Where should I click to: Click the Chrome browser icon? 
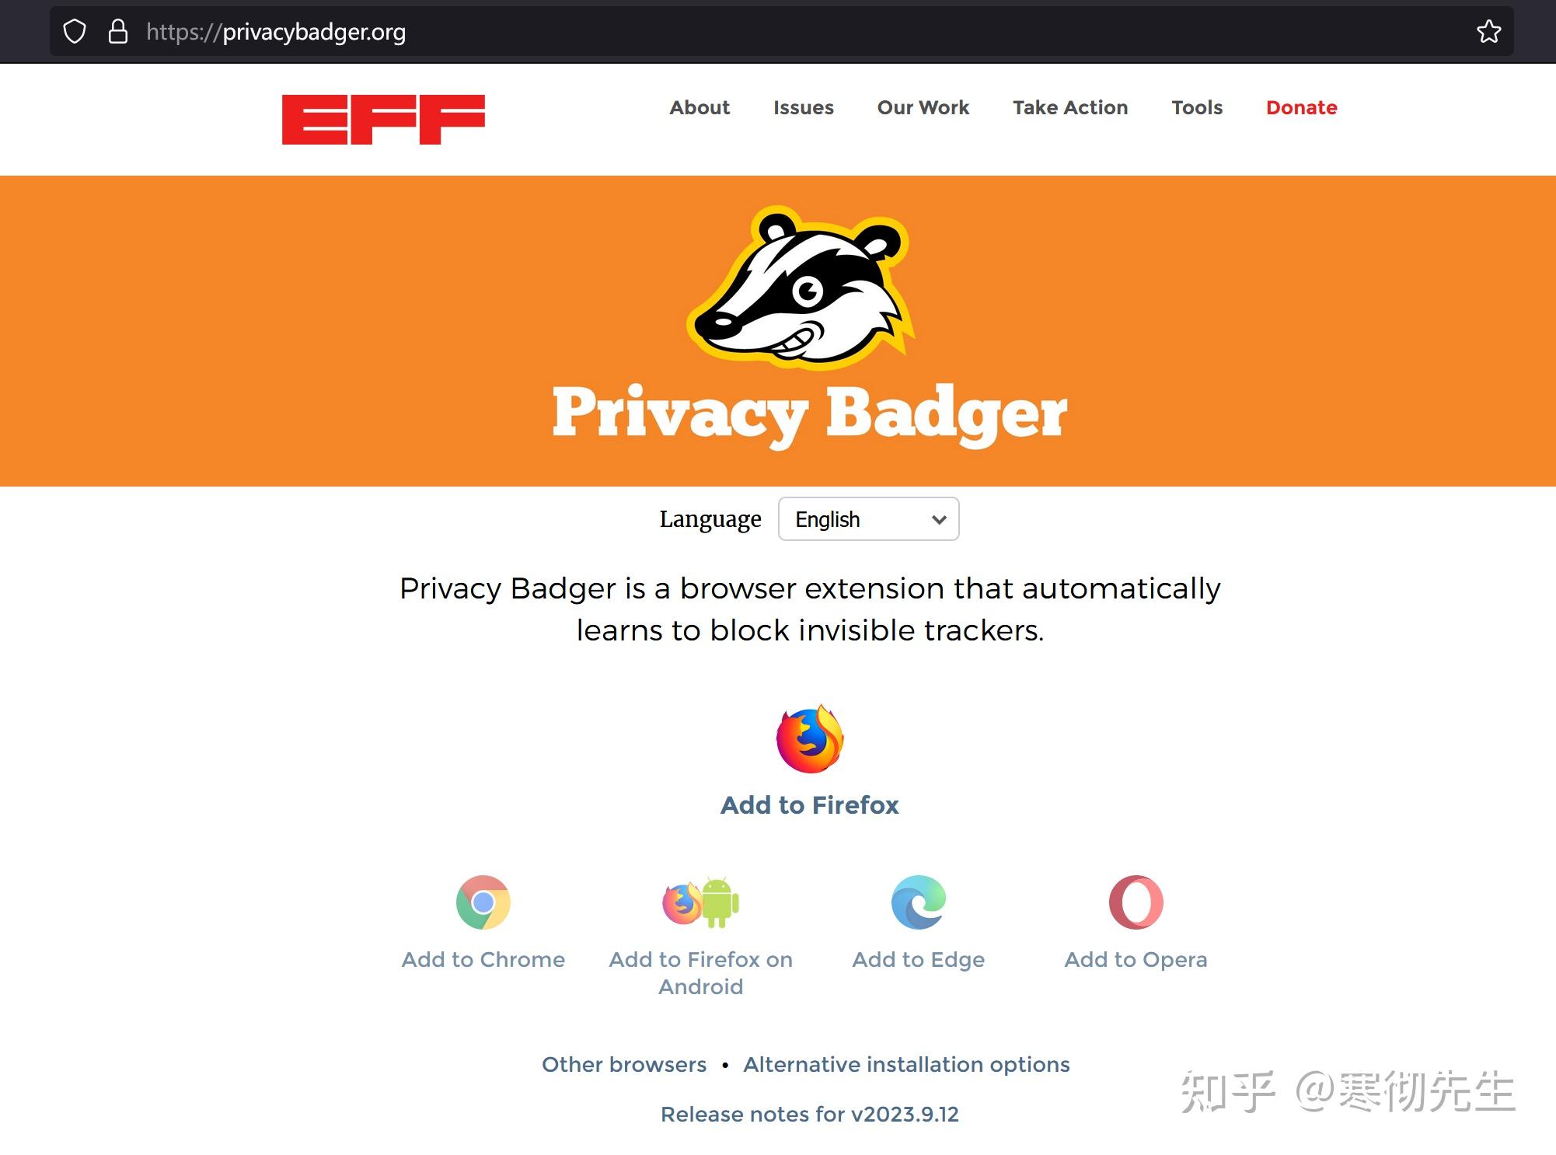tap(484, 904)
